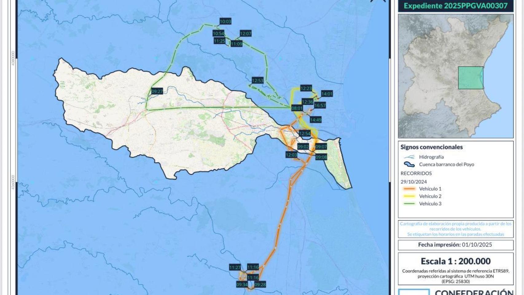Click the 08:01 stop time label
The image size is (524, 295).
tap(297, 108)
